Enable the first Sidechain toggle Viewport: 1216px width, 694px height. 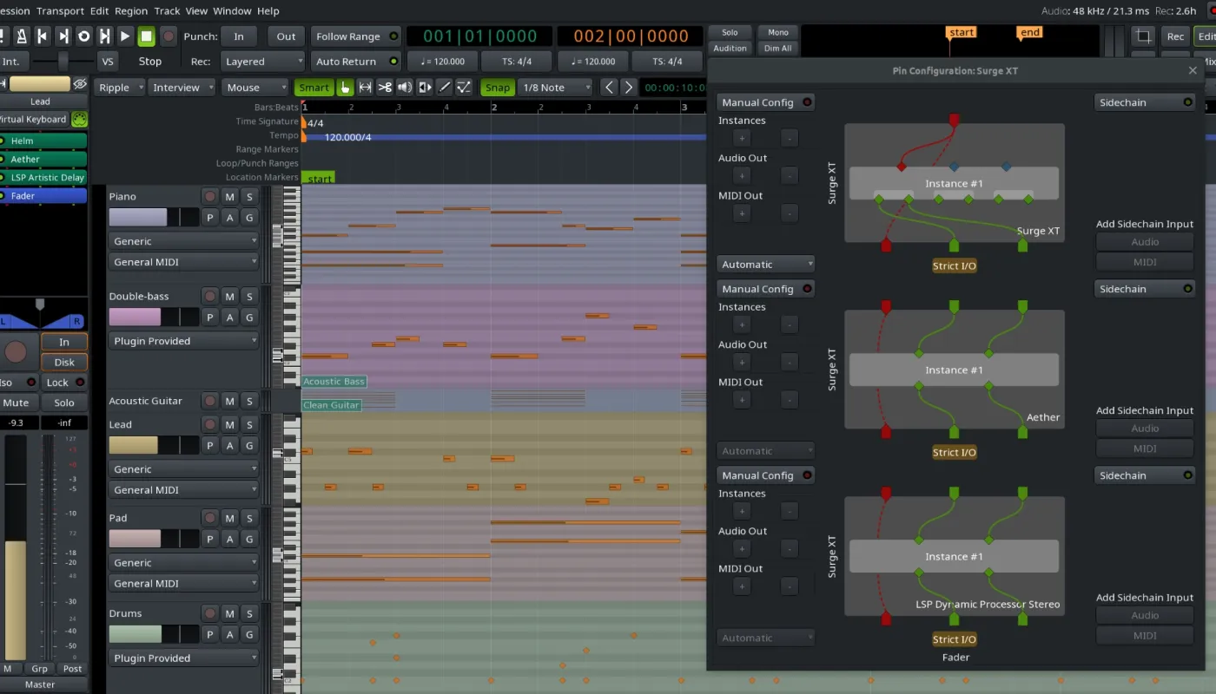pos(1144,102)
